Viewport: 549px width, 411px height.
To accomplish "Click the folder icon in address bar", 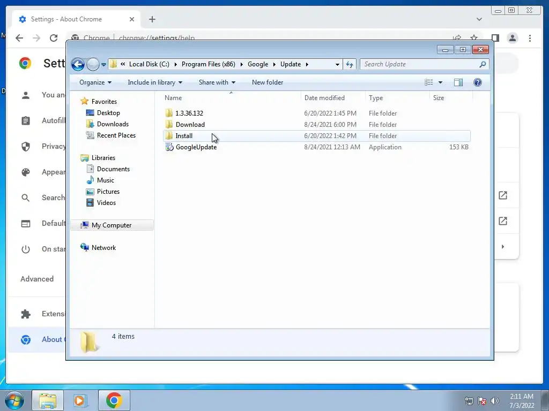I will tap(113, 64).
